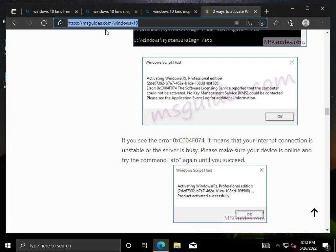Go forward with the forward arrow
The image size is (336, 252).
click(x=30, y=23)
